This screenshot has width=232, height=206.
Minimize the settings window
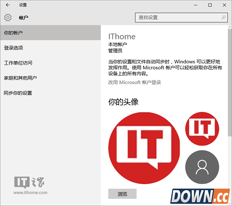tap(196, 5)
